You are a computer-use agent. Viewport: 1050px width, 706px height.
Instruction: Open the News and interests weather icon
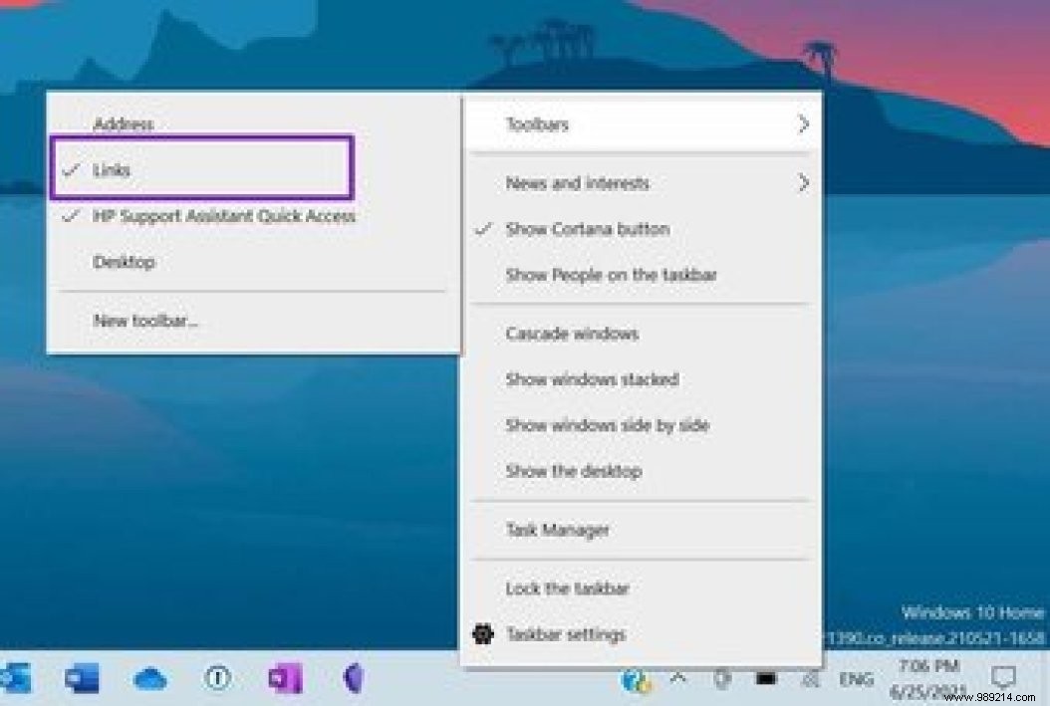coord(635,679)
